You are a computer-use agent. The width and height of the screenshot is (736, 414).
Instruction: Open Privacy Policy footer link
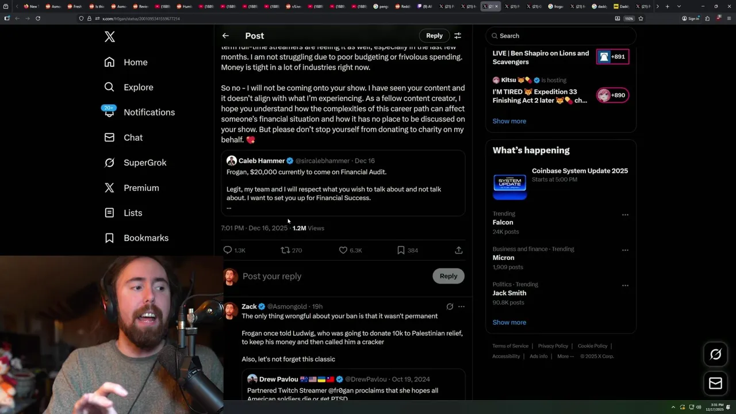click(x=553, y=346)
